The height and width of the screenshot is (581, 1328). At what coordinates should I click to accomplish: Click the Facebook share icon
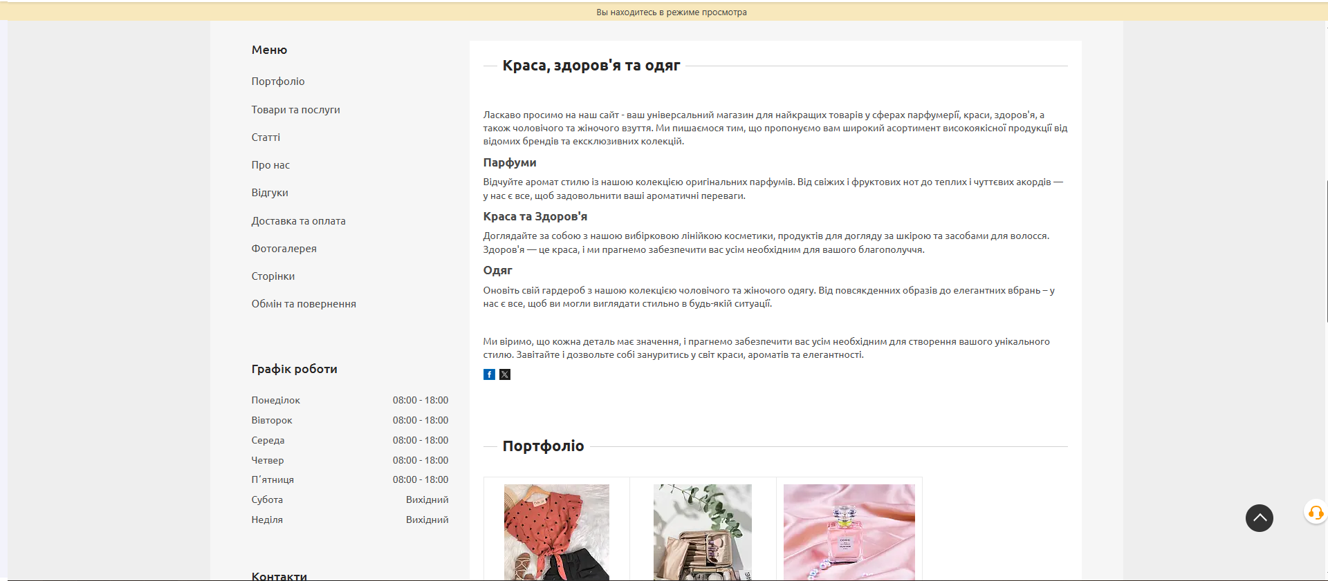click(x=489, y=374)
